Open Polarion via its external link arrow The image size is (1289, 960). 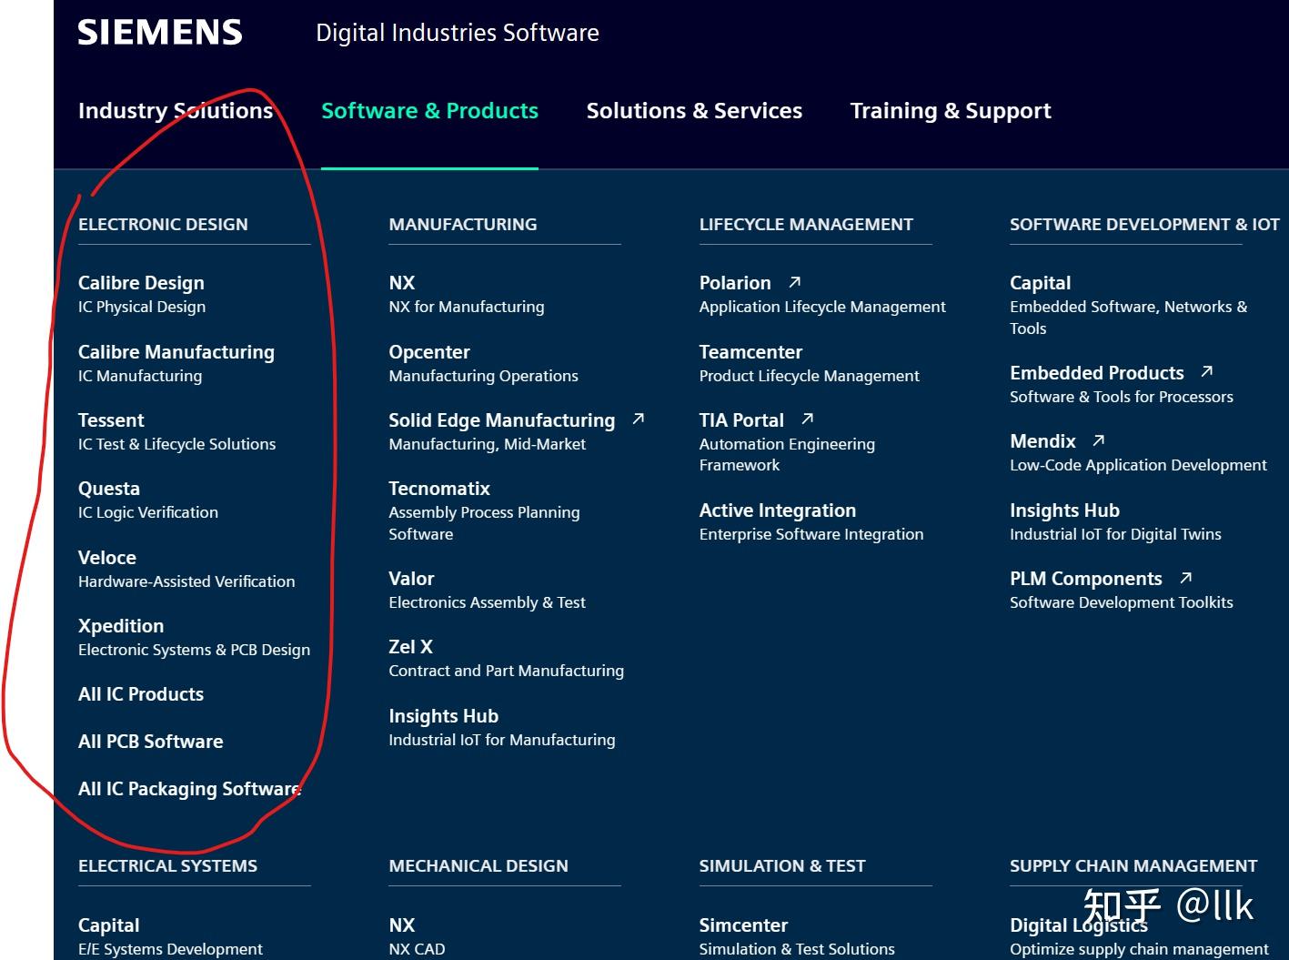[792, 282]
